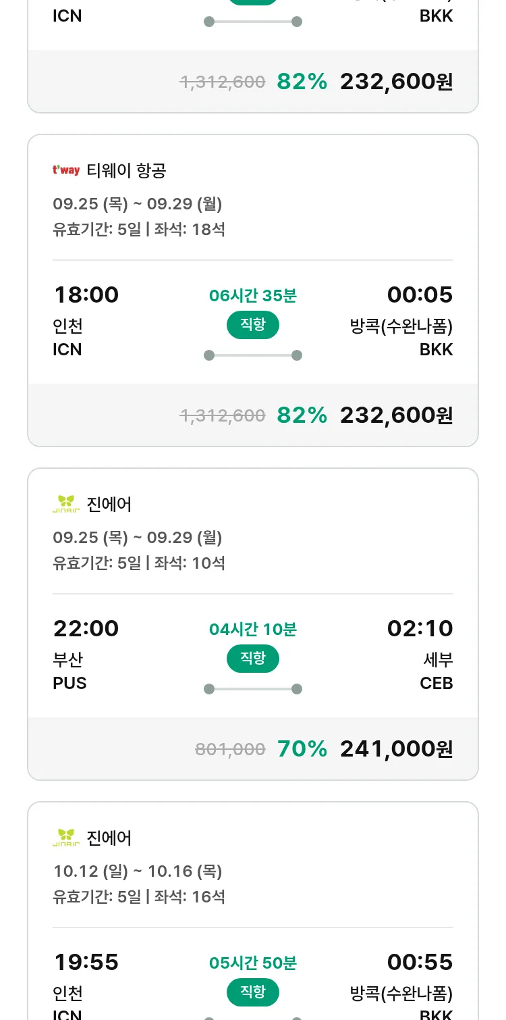Tap the 직항 badge on the 19:55 flight
The image size is (506, 1020).
[x=253, y=992]
